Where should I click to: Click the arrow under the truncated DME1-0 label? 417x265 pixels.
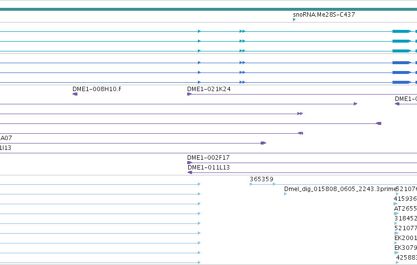click(x=397, y=104)
